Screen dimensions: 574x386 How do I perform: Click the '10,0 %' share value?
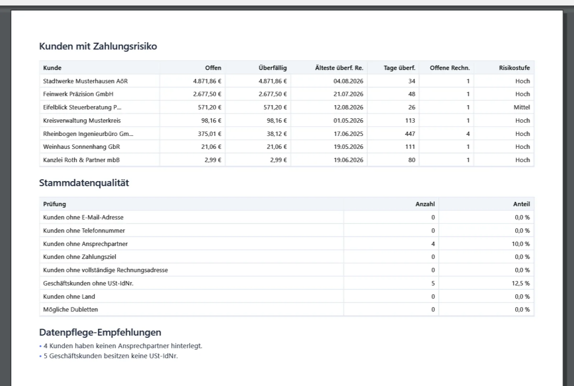pyautogui.click(x=521, y=244)
